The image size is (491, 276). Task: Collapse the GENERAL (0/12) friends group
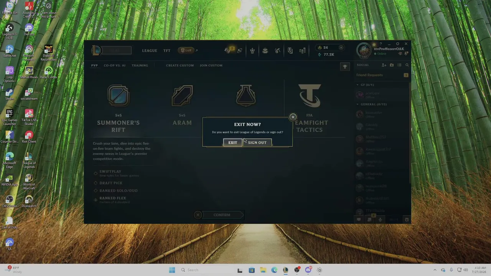click(x=372, y=104)
